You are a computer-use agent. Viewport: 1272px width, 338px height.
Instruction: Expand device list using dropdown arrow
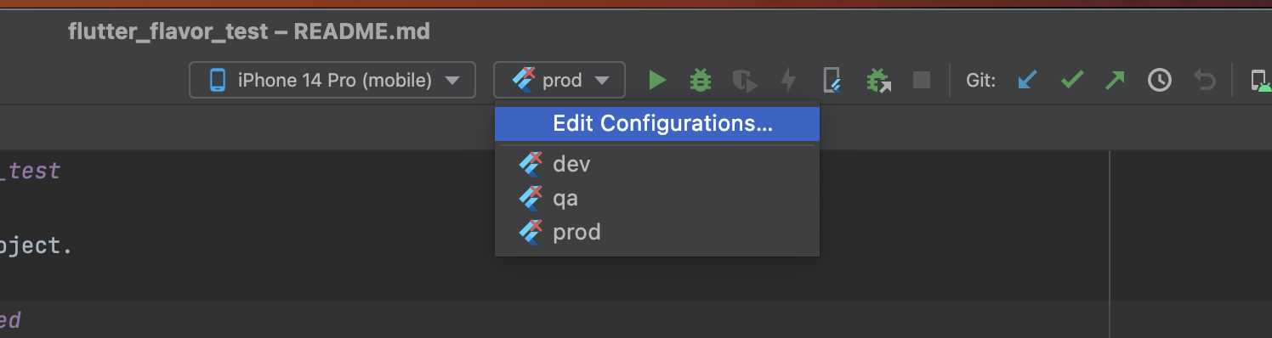(x=453, y=81)
